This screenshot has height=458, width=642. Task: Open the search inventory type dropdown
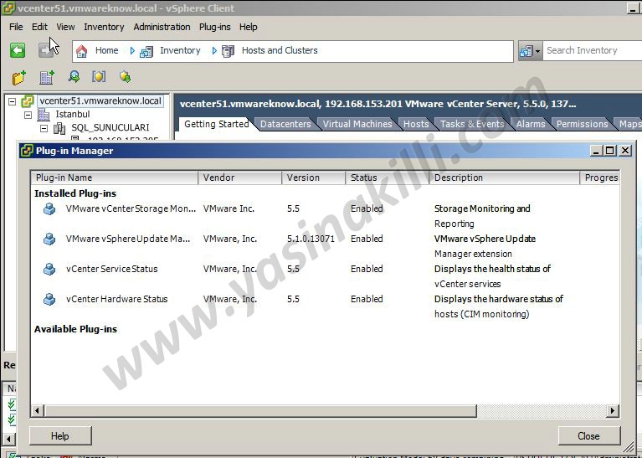530,51
